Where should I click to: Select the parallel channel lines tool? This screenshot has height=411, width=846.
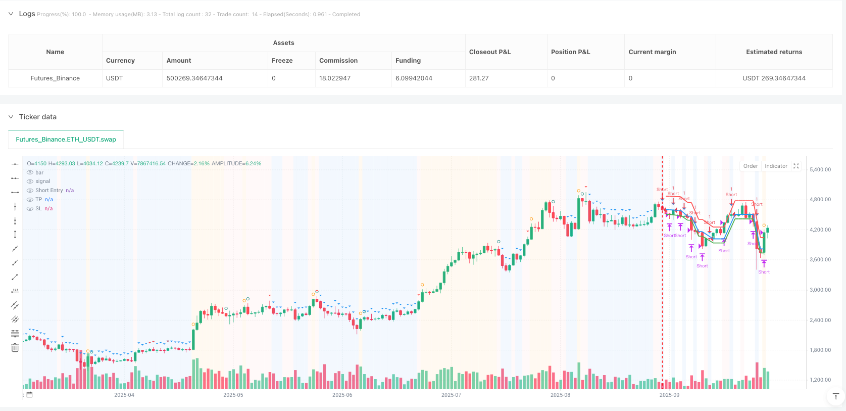[x=15, y=305]
